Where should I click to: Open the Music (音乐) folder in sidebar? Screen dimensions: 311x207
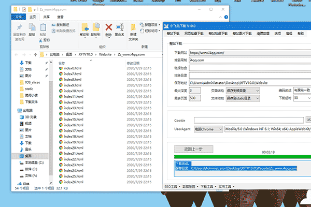pos(25,150)
